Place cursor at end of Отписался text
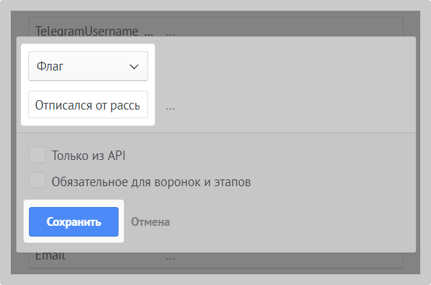The height and width of the screenshot is (285, 431). (x=140, y=105)
